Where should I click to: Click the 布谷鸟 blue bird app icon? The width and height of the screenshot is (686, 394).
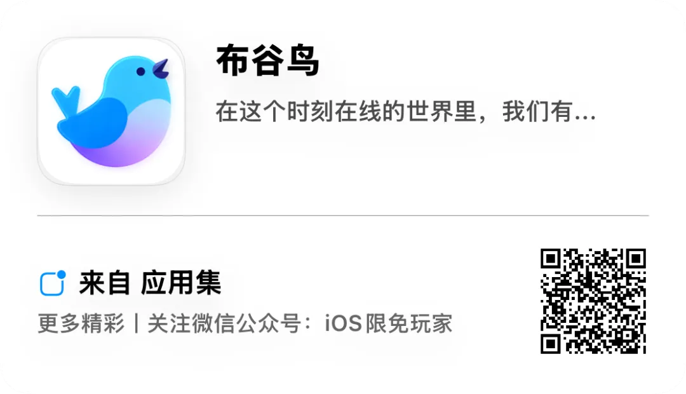point(111,111)
